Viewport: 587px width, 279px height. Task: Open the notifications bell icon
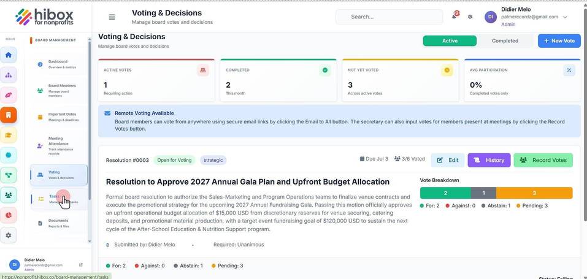(x=455, y=16)
